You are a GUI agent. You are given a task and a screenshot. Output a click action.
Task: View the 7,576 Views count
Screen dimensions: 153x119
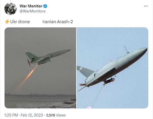(x=56, y=115)
